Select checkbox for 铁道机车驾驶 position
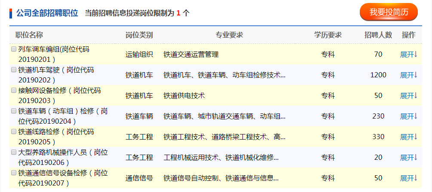The height and width of the screenshot is (192, 432). (x=14, y=70)
